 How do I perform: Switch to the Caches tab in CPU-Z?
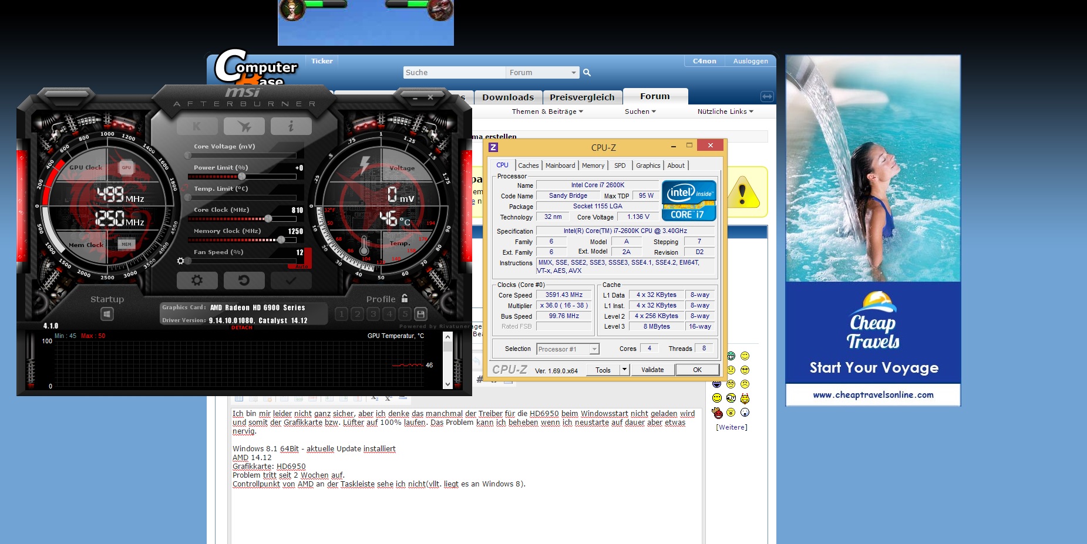click(x=529, y=165)
